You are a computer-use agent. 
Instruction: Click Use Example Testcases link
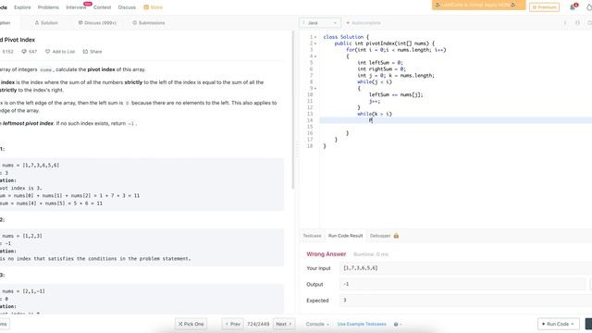(362, 324)
